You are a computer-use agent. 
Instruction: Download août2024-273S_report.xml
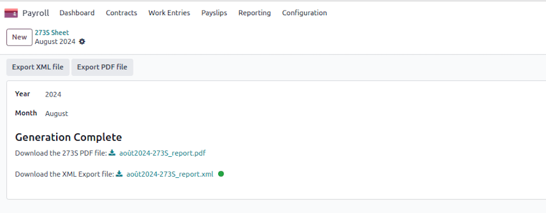click(x=170, y=174)
